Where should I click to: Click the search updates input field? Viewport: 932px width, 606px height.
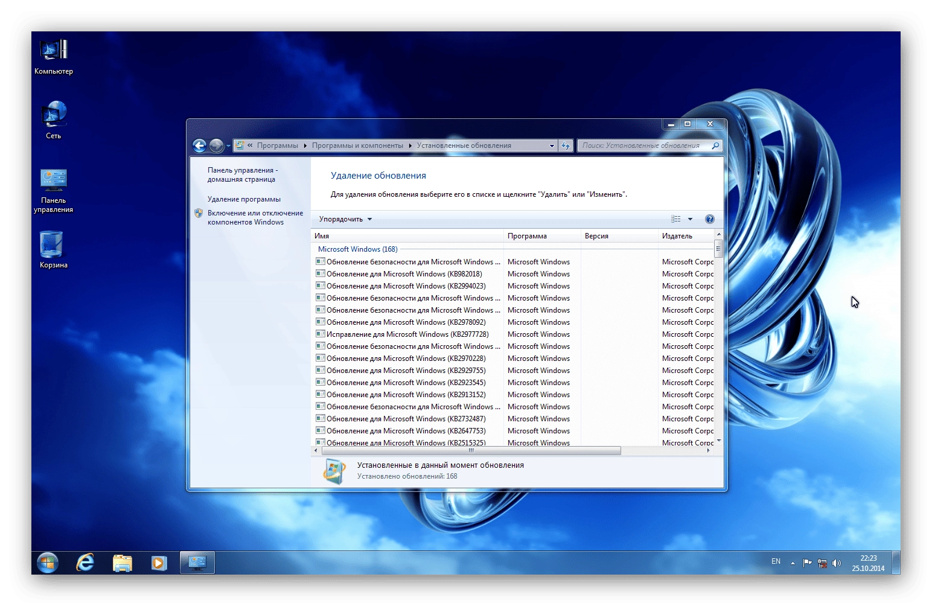pos(645,145)
